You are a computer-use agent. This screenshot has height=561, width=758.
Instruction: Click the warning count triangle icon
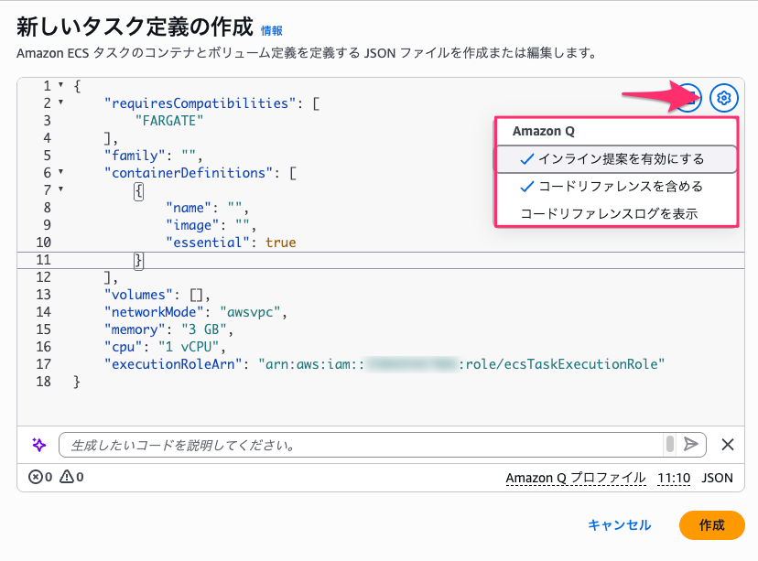tap(67, 477)
